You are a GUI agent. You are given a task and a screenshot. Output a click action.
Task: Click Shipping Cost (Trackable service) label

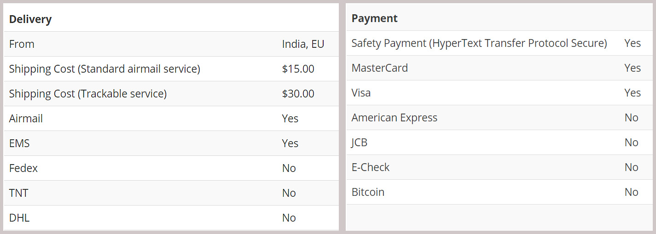click(x=88, y=94)
